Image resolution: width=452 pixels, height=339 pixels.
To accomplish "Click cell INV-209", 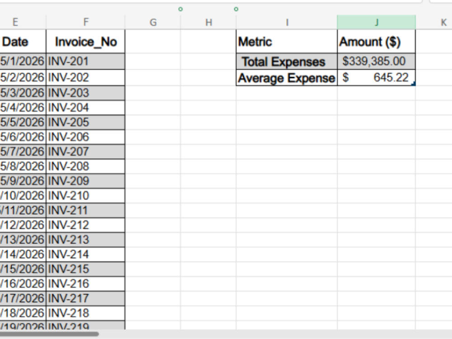I will coord(85,181).
